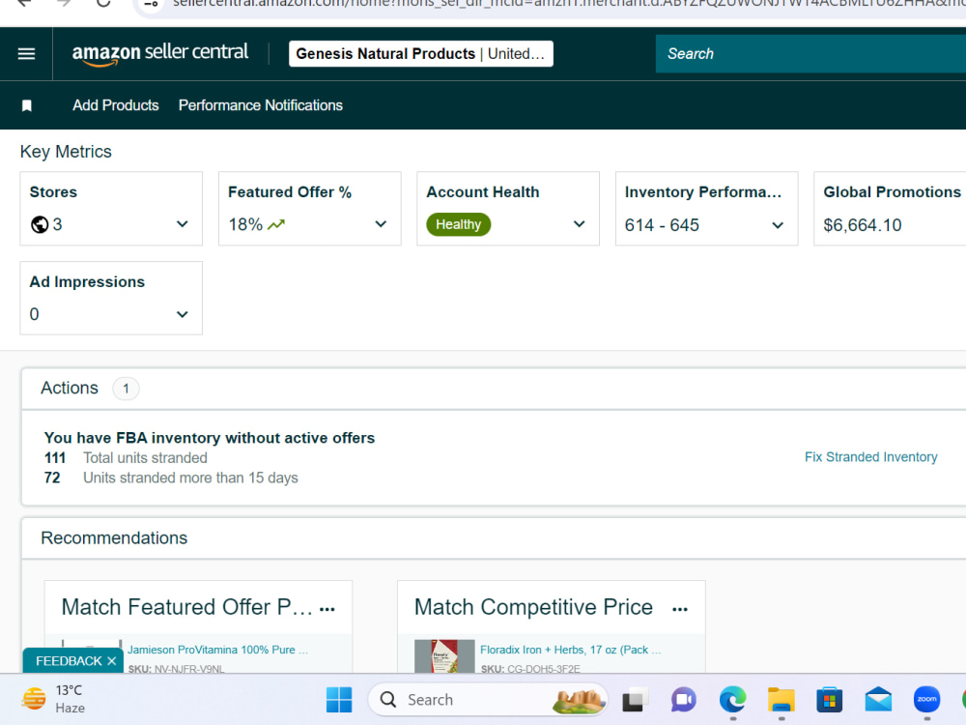The height and width of the screenshot is (725, 966).
Task: Reload the page with the refresh button
Action: 103,3
